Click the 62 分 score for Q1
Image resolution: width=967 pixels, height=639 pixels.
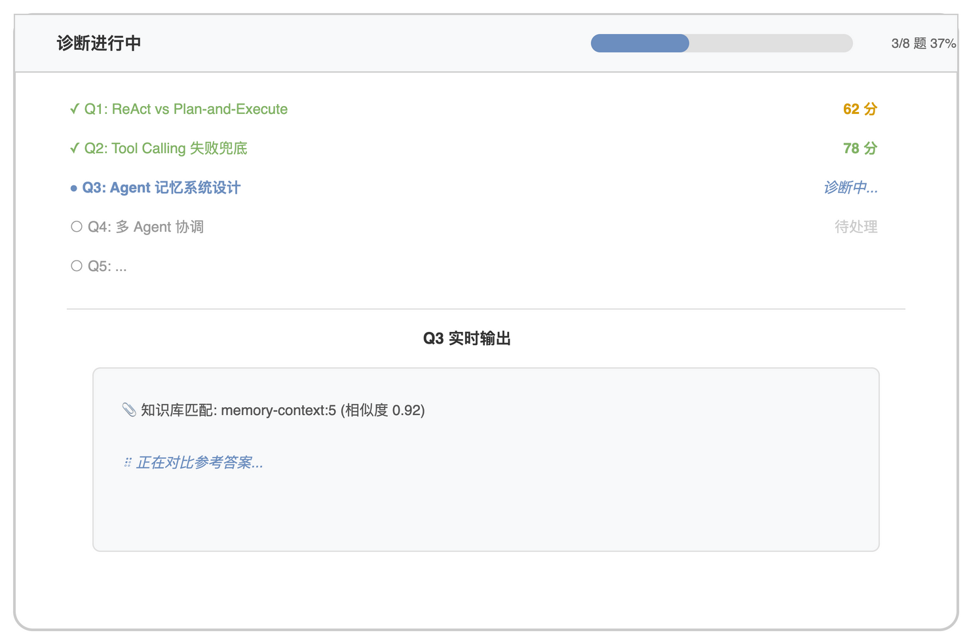860,109
